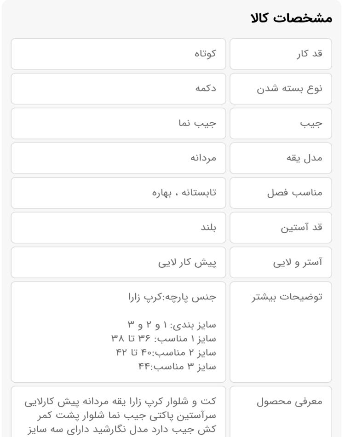Click the سایز ۲ مناسب line
The image size is (345, 437).
(166, 352)
